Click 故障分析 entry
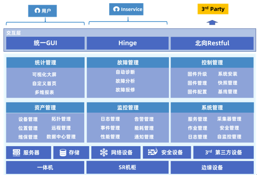Screen dimensions: 257x175 125,81
